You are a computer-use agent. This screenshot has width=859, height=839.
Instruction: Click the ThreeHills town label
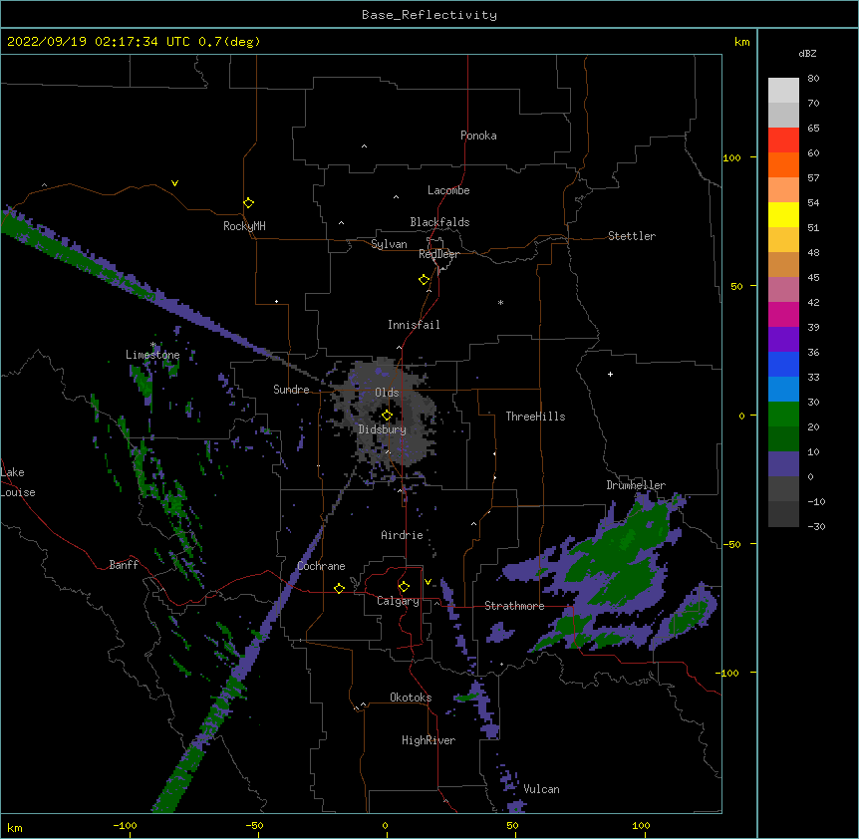[x=535, y=417]
